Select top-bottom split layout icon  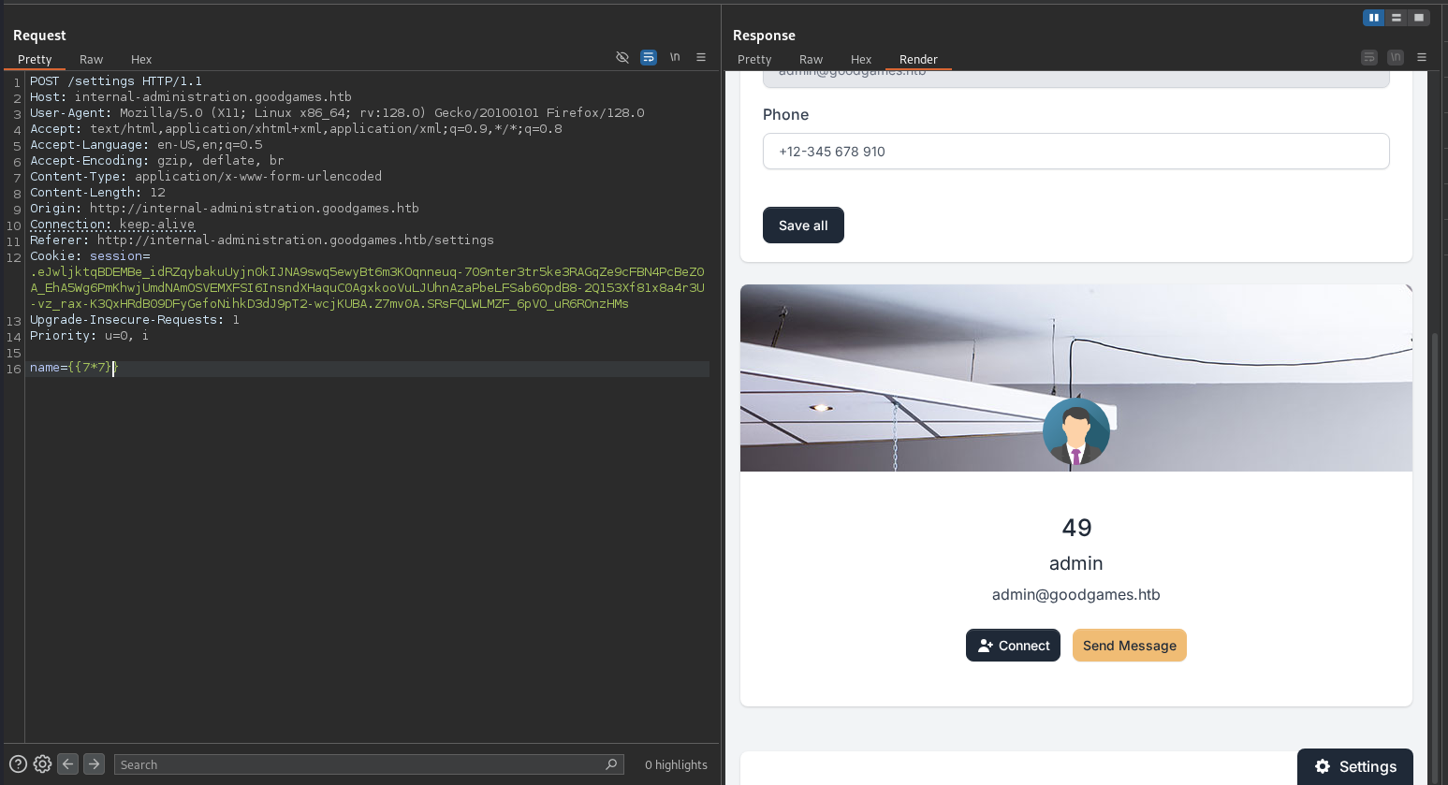pos(1397,18)
